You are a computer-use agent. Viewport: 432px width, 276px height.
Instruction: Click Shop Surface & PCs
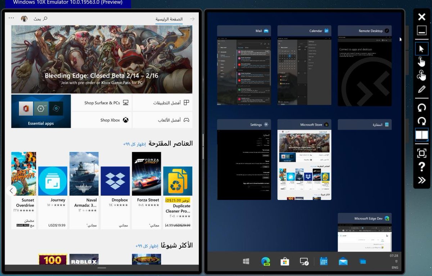point(102,103)
